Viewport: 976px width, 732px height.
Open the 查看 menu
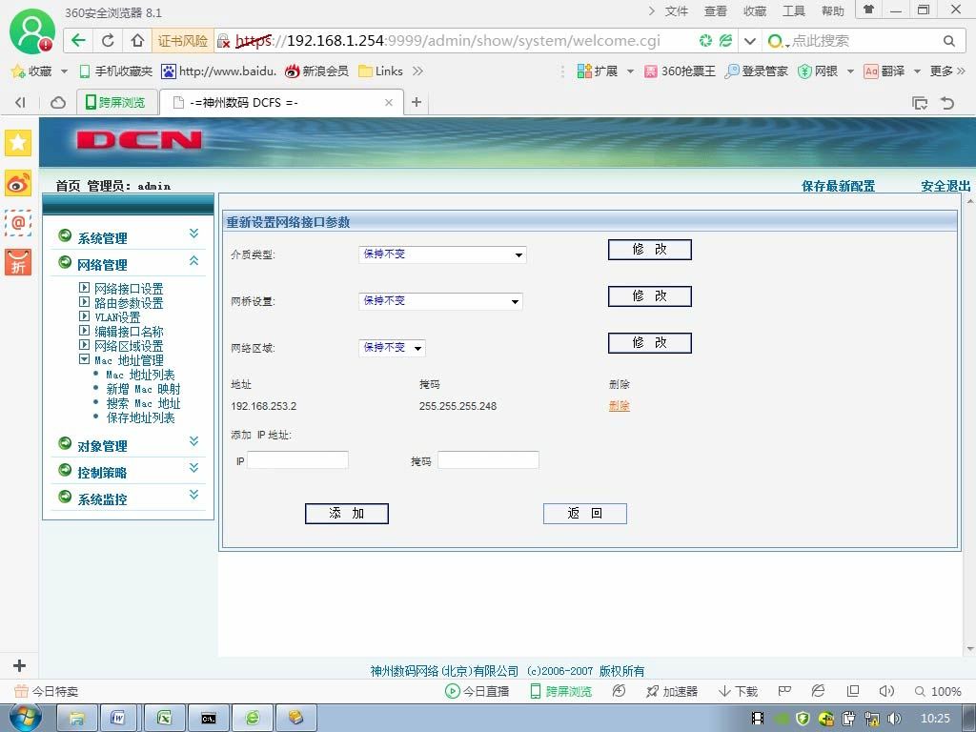pyautogui.click(x=715, y=11)
